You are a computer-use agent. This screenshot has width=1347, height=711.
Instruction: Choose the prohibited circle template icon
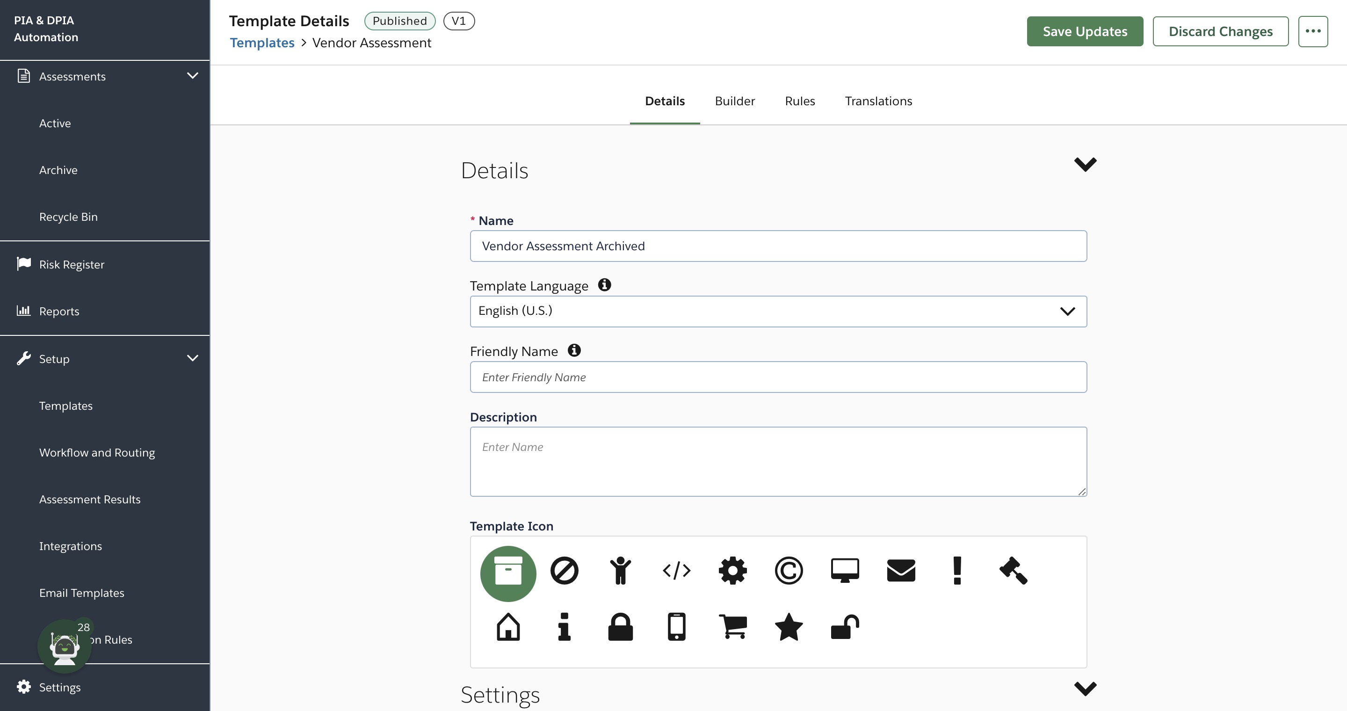click(564, 570)
